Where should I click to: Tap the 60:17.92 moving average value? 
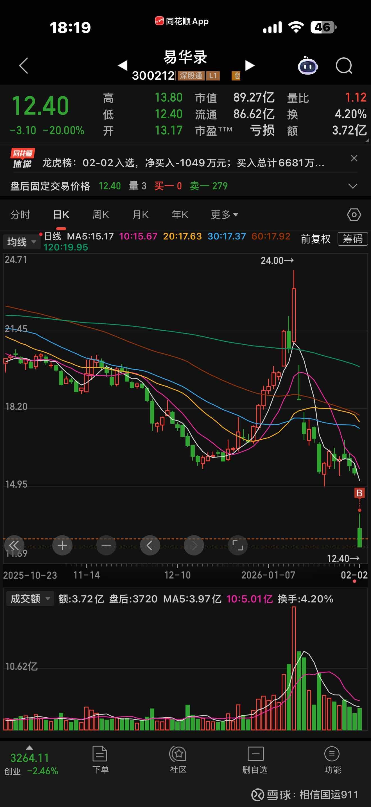point(271,236)
